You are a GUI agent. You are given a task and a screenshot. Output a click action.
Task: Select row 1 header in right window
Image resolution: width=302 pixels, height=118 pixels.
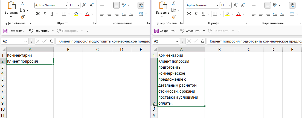(x=154, y=55)
